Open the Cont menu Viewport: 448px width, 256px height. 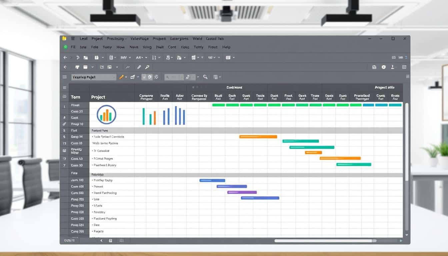(172, 47)
